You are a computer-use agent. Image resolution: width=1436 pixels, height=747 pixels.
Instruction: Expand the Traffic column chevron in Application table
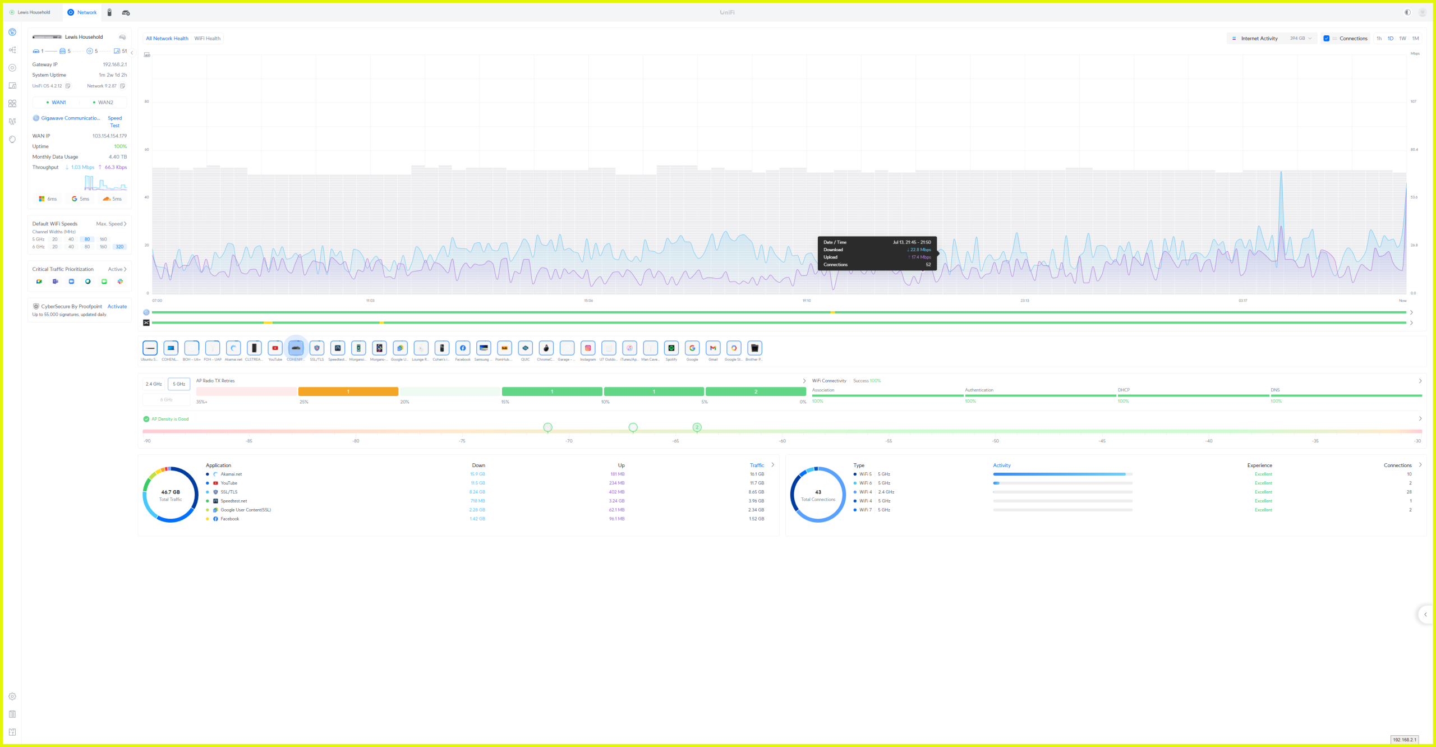(x=773, y=465)
